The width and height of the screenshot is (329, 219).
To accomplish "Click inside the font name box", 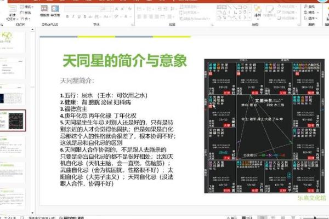I will tap(82, 9).
